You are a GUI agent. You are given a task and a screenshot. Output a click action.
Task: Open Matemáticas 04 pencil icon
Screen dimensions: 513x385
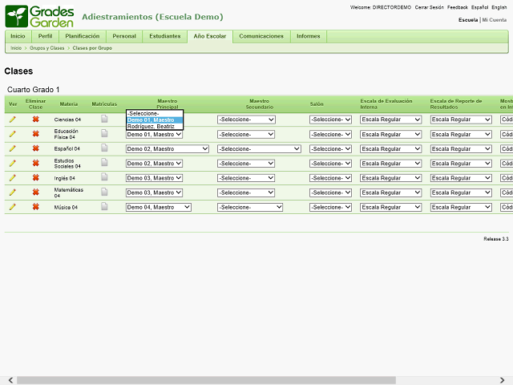(13, 192)
